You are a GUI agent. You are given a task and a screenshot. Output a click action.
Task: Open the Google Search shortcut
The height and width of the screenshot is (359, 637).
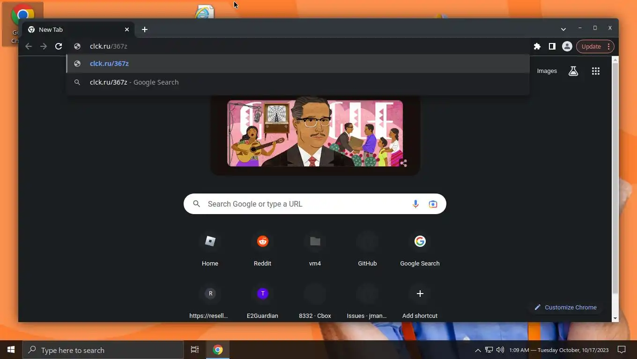tap(420, 250)
